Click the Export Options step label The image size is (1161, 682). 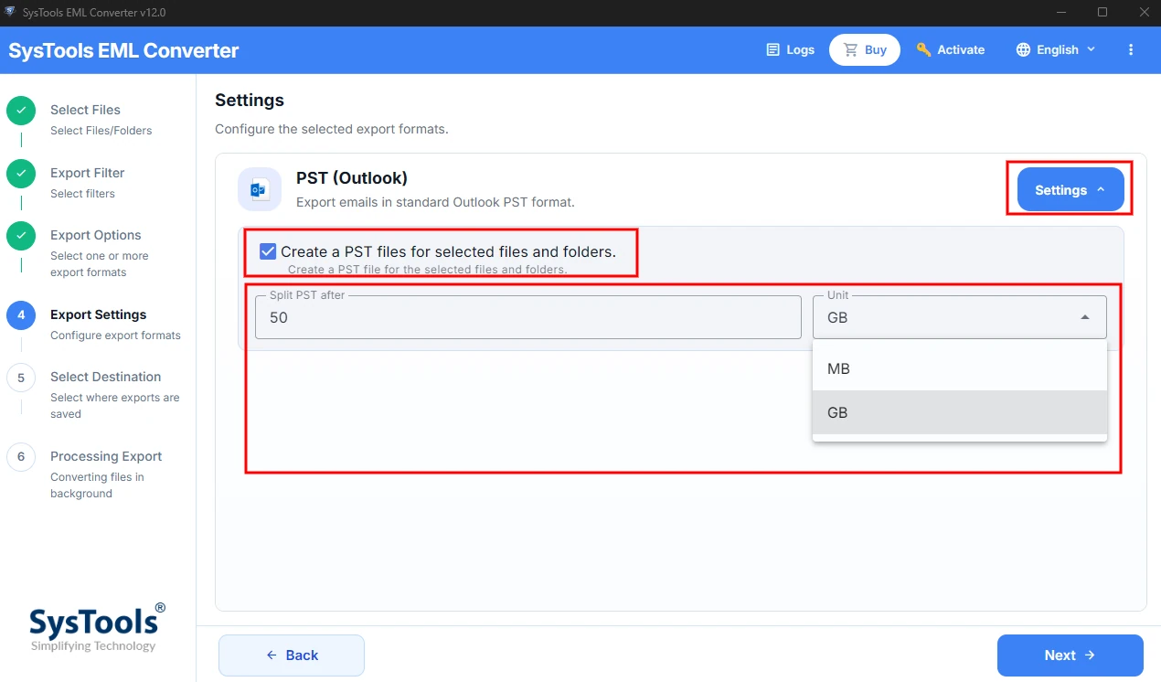click(96, 235)
